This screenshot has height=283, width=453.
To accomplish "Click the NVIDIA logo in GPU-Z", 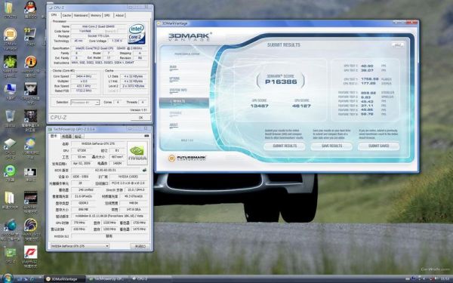I will click(x=137, y=153).
